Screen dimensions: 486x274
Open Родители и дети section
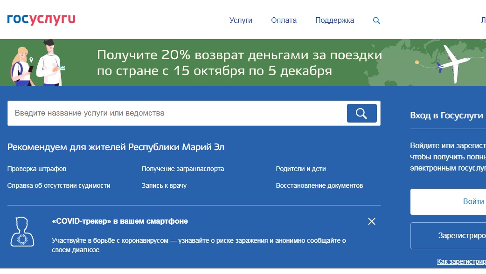point(300,169)
